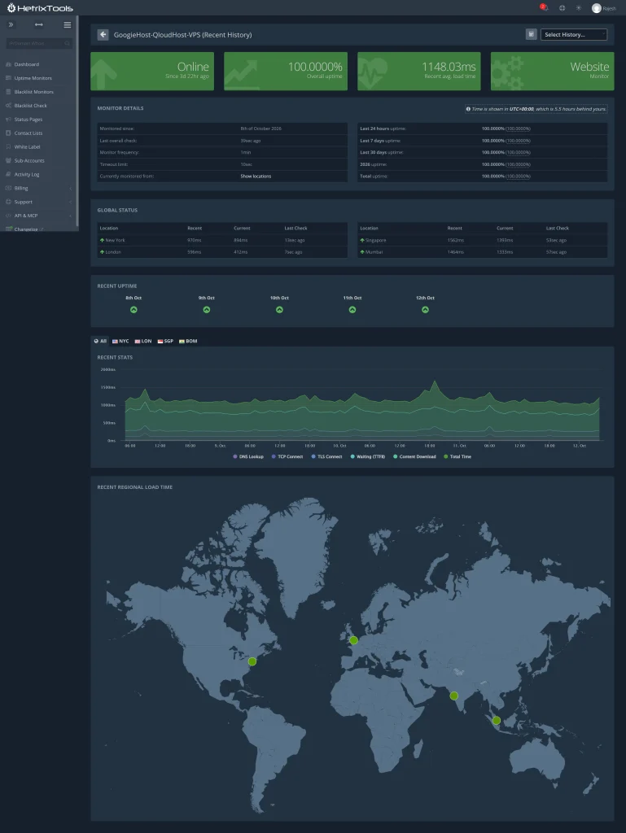The height and width of the screenshot is (833, 626).
Task: Click the Website Monitor card
Action: [x=552, y=72]
